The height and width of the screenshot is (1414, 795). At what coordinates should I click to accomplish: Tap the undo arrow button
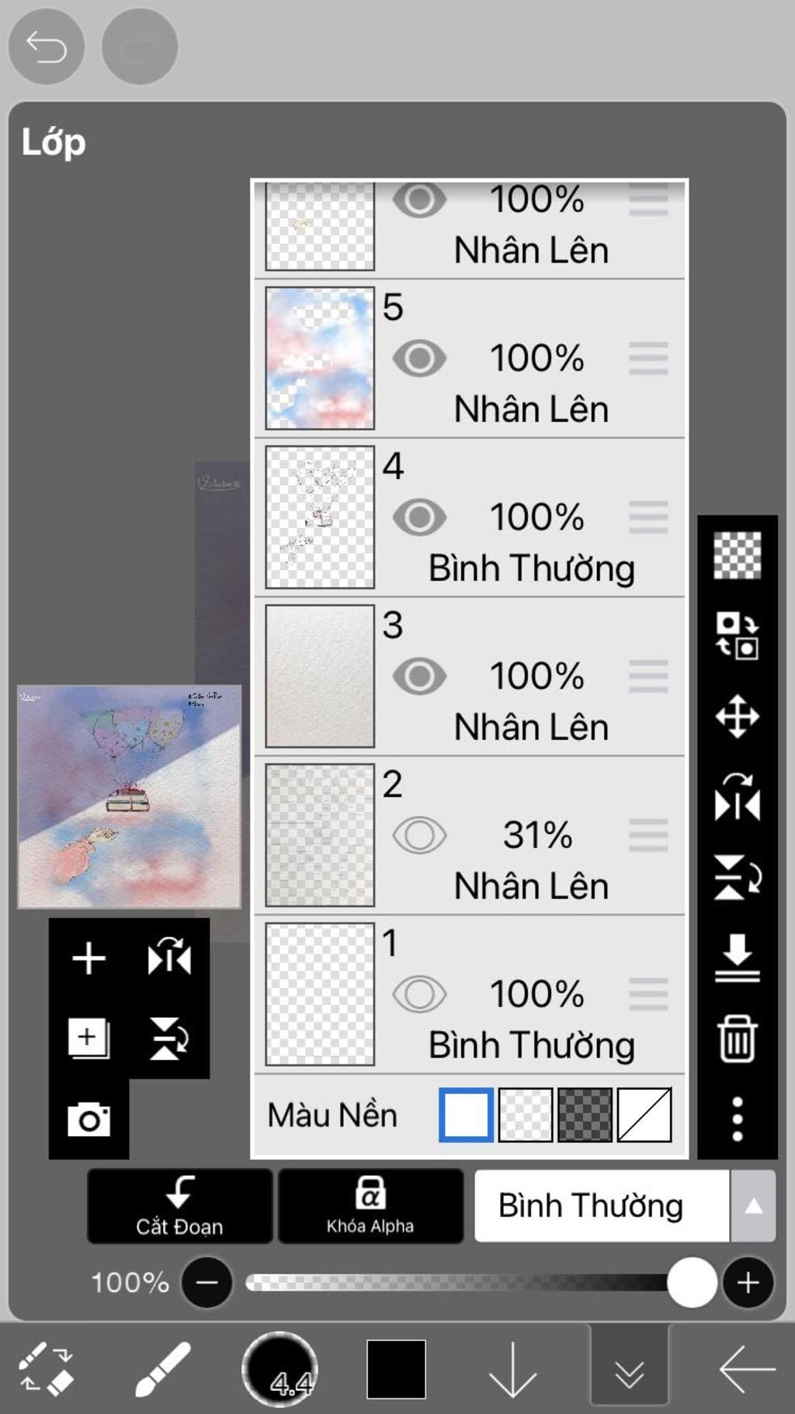[46, 47]
